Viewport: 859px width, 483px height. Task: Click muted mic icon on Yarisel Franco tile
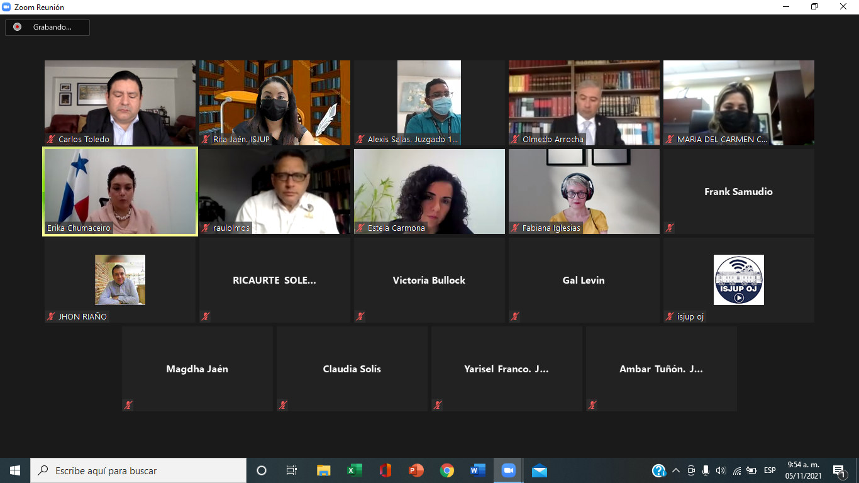(438, 405)
